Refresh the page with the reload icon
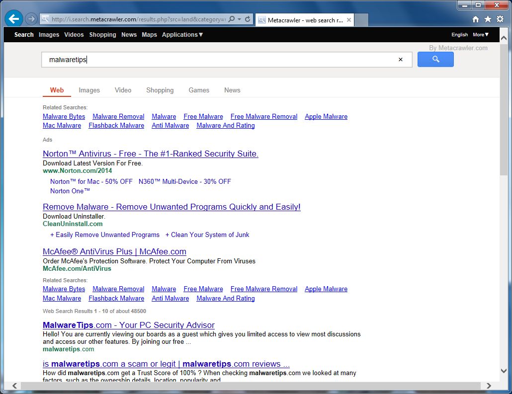Screen dimensions: 512x394 point(248,19)
